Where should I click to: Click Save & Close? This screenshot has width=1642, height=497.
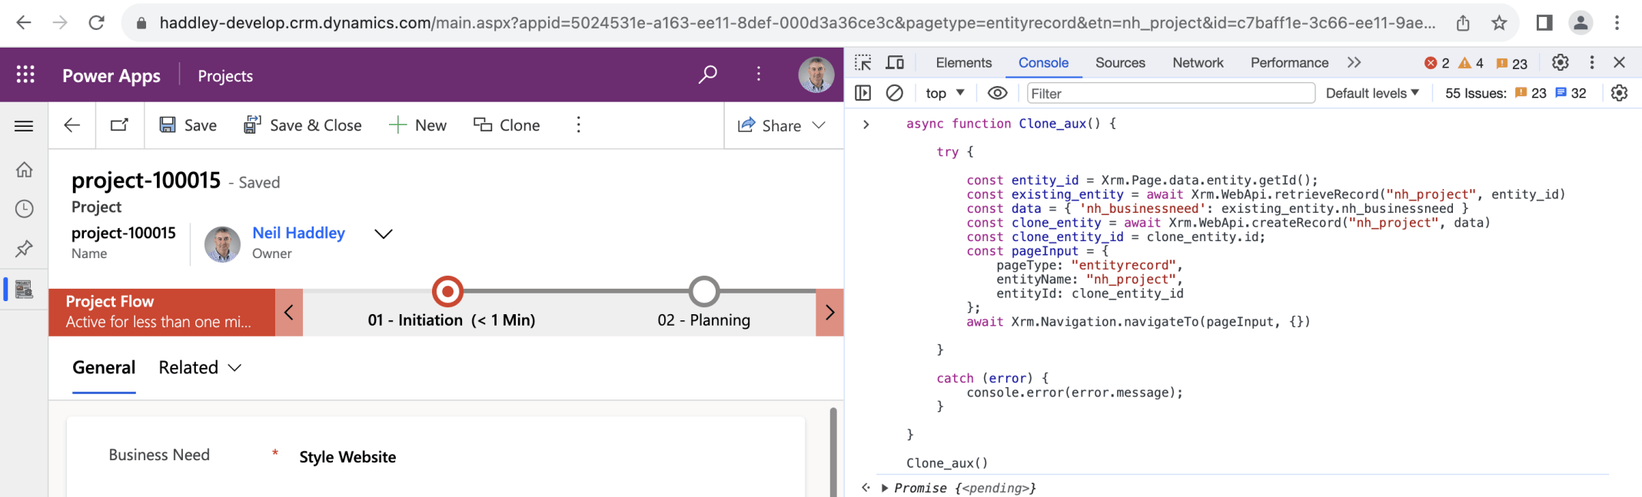click(302, 125)
